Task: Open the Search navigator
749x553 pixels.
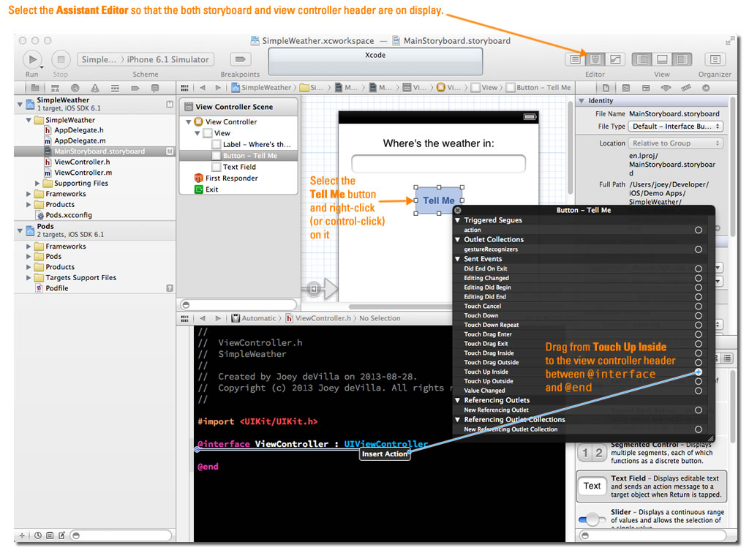Action: (x=75, y=88)
